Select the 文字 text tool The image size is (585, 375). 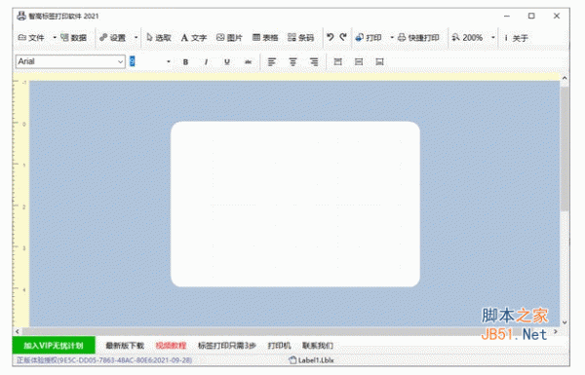pos(194,38)
